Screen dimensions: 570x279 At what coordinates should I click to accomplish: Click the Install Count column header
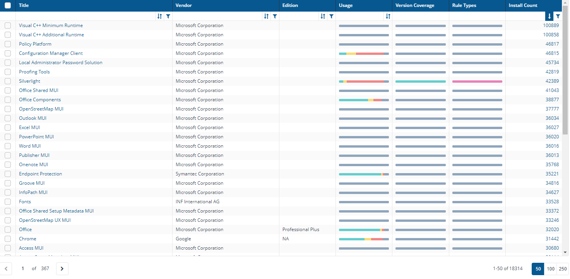tap(534, 5)
